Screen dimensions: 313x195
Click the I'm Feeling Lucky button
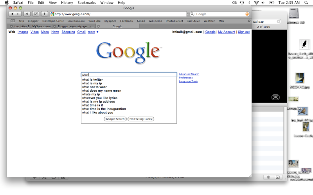(141, 119)
